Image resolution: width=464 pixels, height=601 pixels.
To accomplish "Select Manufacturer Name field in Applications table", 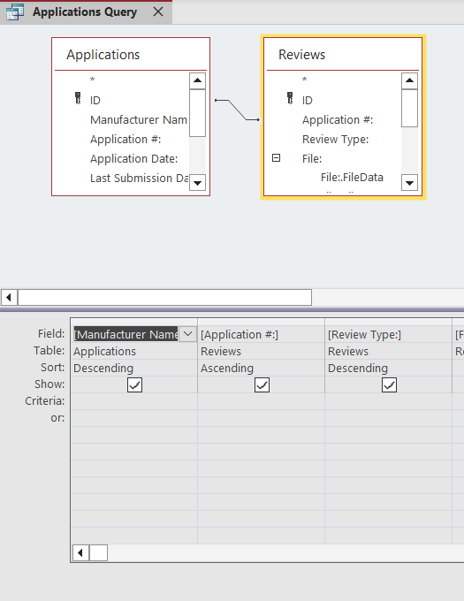I will click(139, 120).
